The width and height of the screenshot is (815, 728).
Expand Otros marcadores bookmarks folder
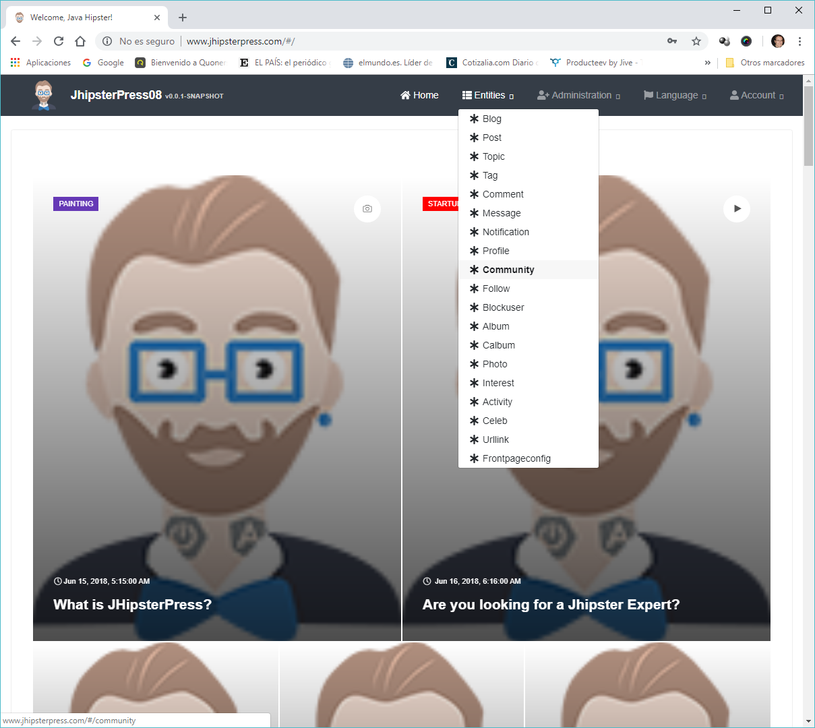(x=765, y=62)
